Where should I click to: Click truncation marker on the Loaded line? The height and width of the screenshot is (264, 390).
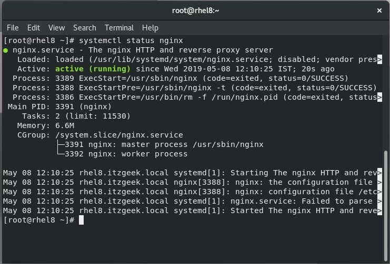[379, 59]
